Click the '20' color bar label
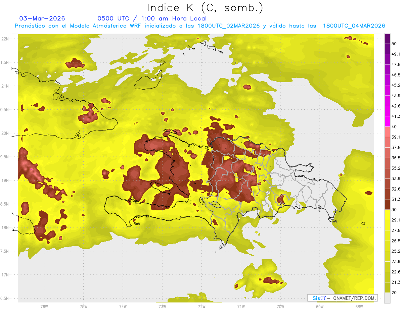This screenshot has height=311, width=403. (x=394, y=293)
